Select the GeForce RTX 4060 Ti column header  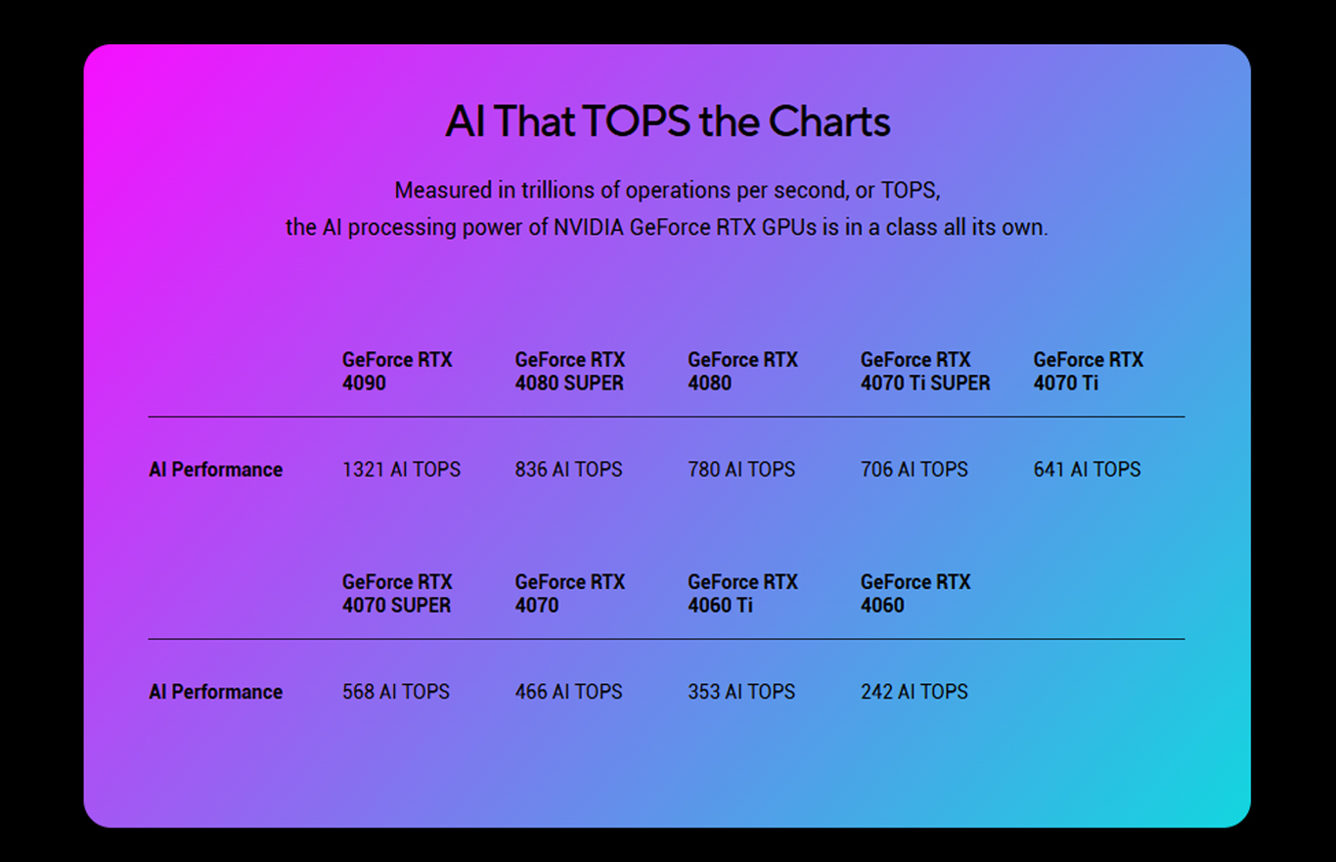click(742, 594)
